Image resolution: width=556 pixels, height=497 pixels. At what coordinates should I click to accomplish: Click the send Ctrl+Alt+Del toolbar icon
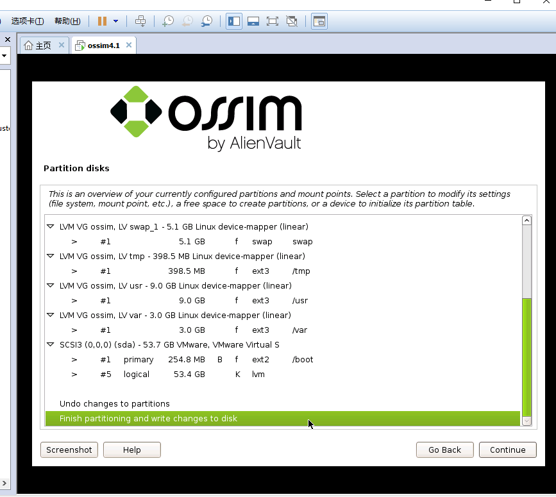(x=140, y=21)
